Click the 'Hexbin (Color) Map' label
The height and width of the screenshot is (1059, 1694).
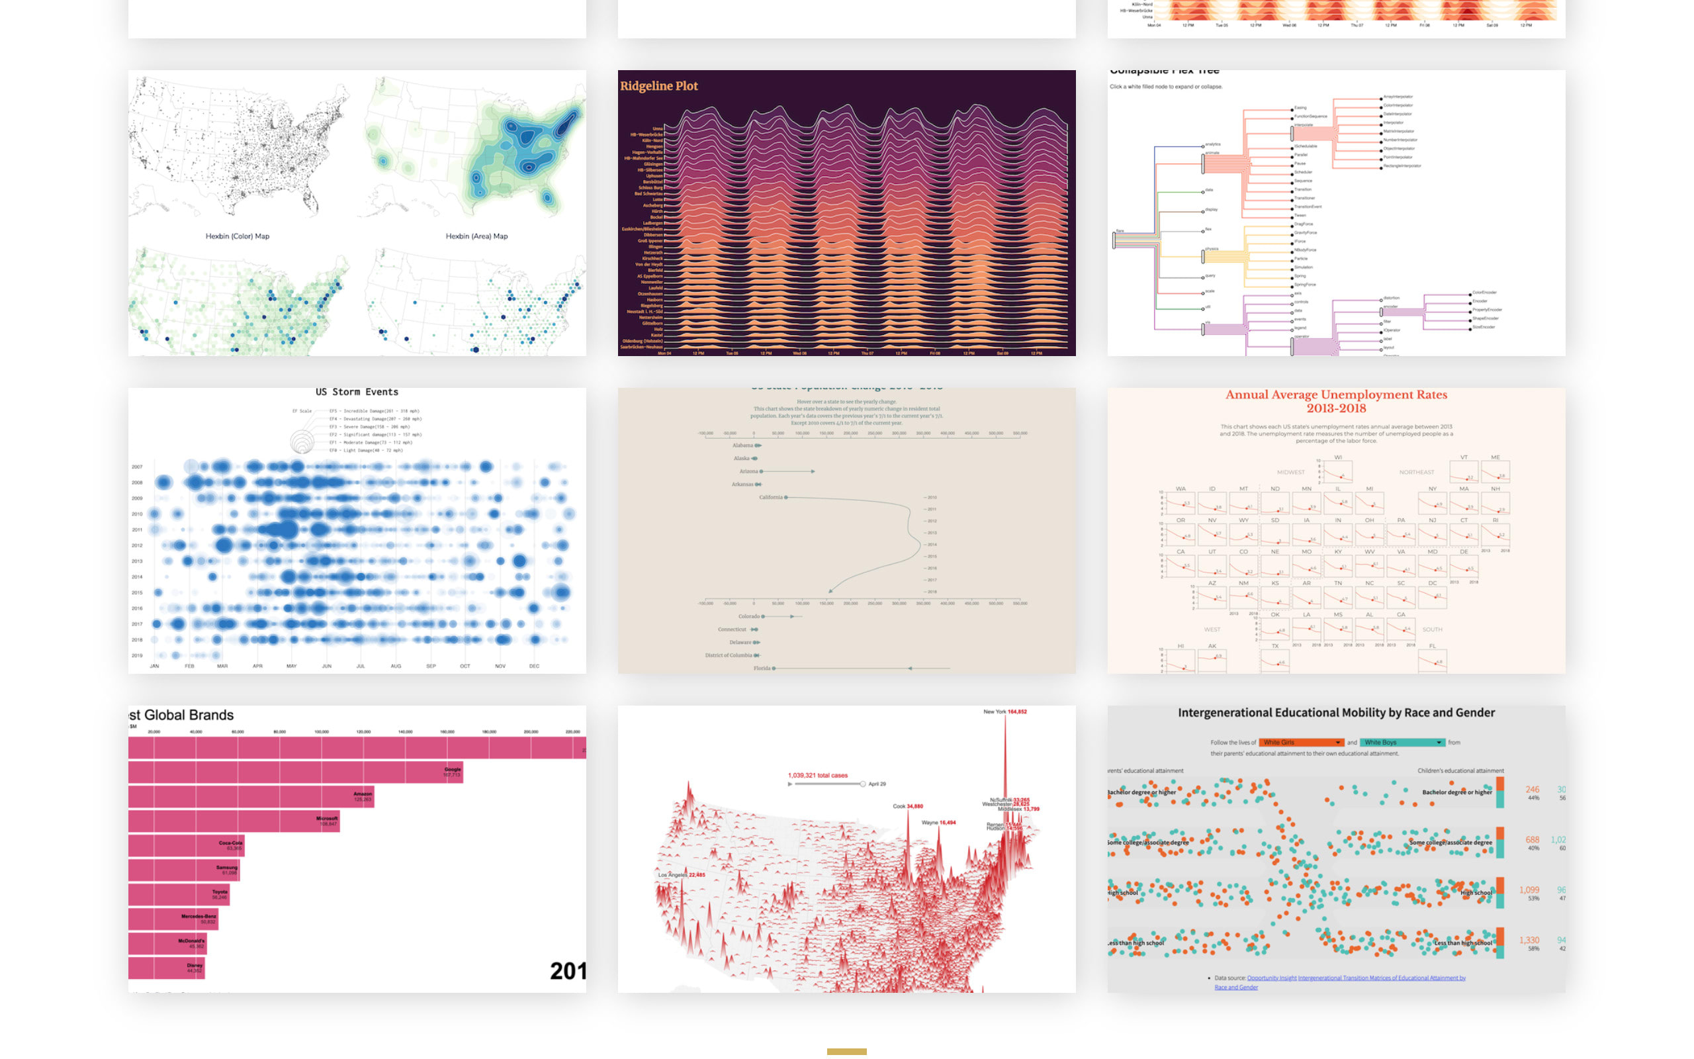coord(238,236)
